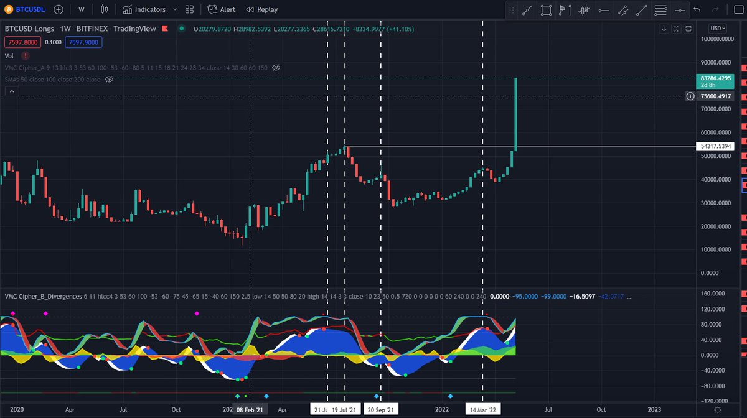Select the Vol indicator label
The width and height of the screenshot is (747, 418).
(9, 55)
